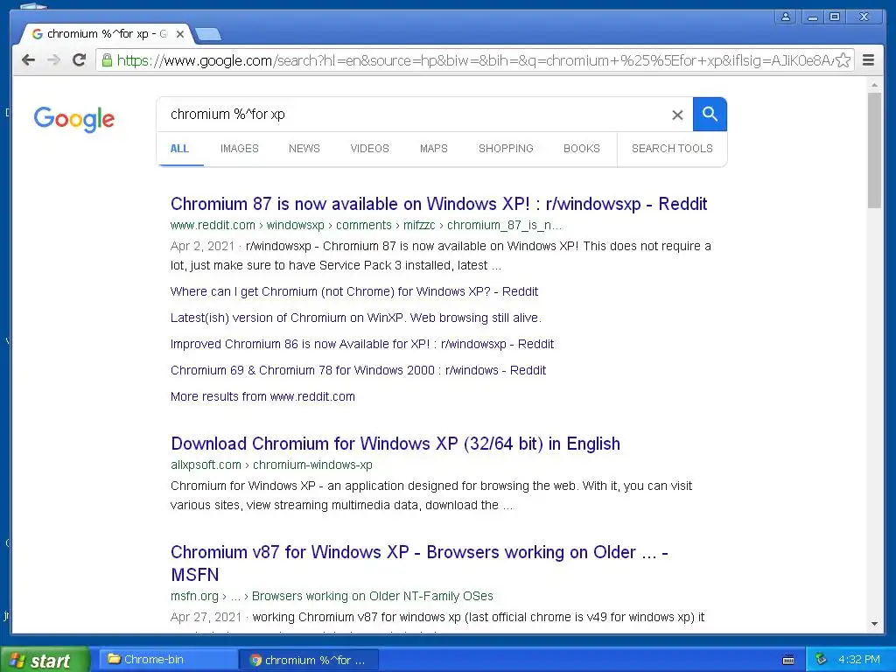Click the msfn.org breadcrumb URL text

click(x=332, y=596)
